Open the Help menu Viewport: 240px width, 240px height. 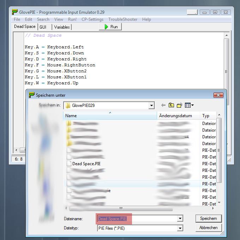pyautogui.click(x=146, y=19)
